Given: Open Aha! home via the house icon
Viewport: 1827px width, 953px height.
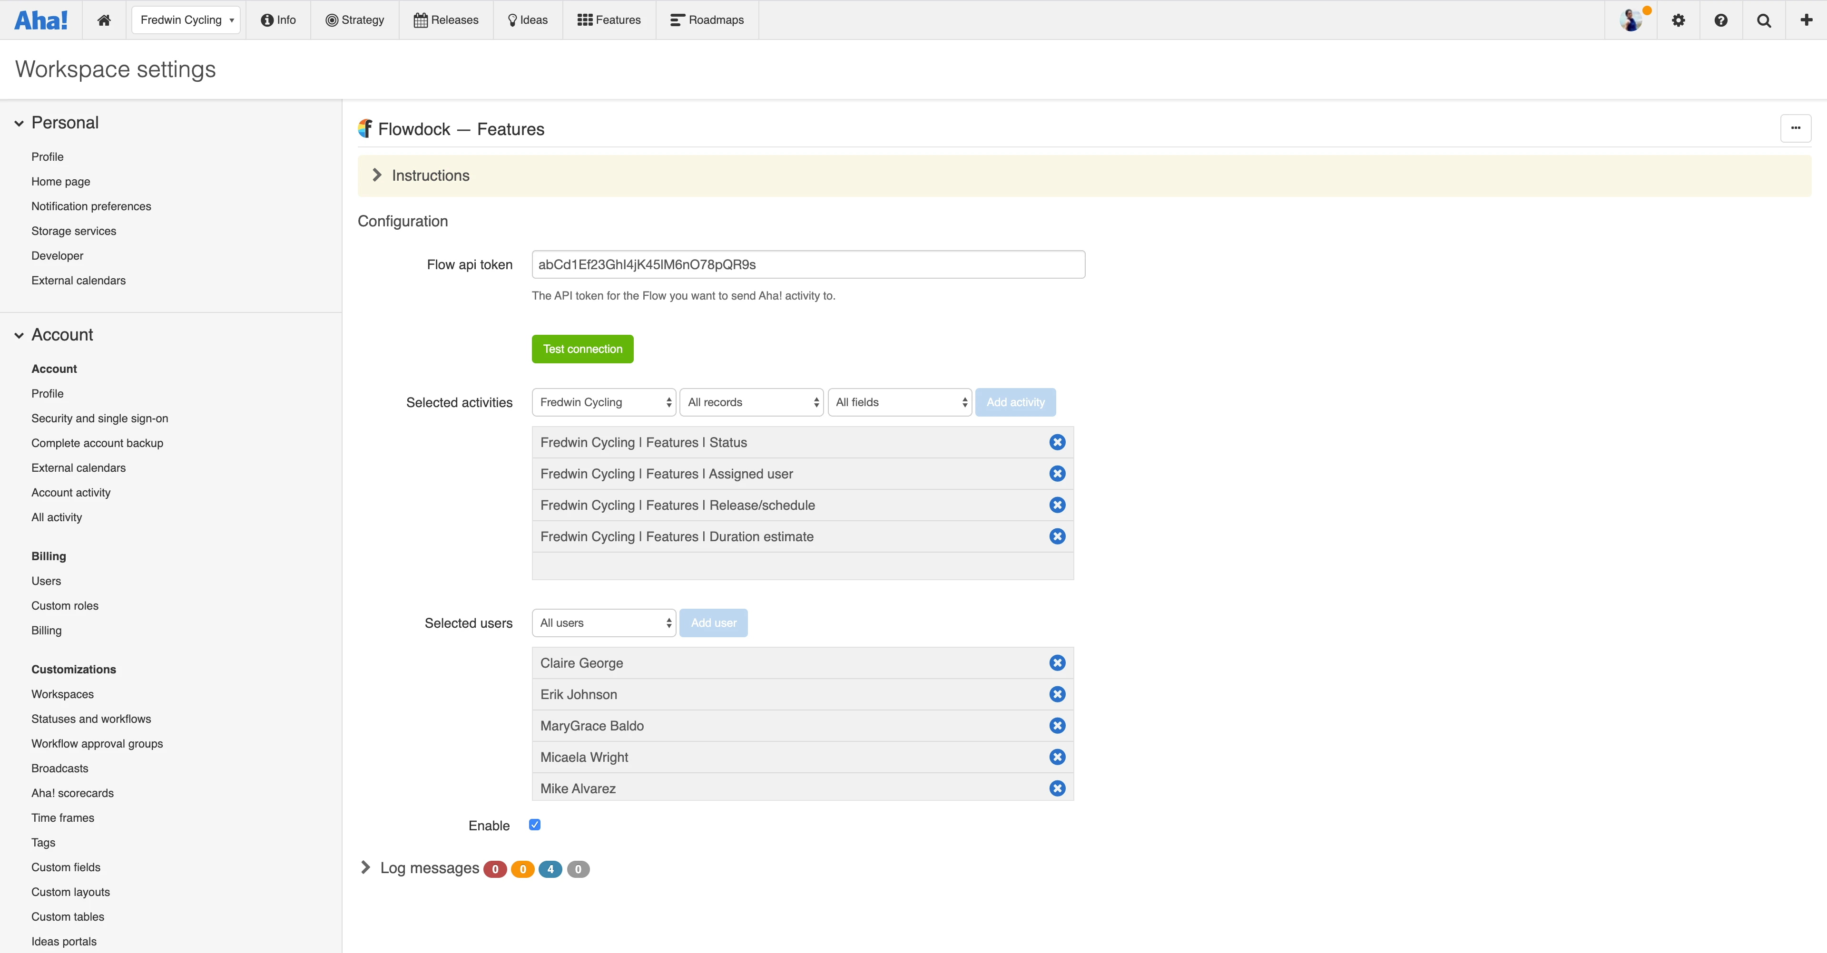Looking at the screenshot, I should (104, 19).
